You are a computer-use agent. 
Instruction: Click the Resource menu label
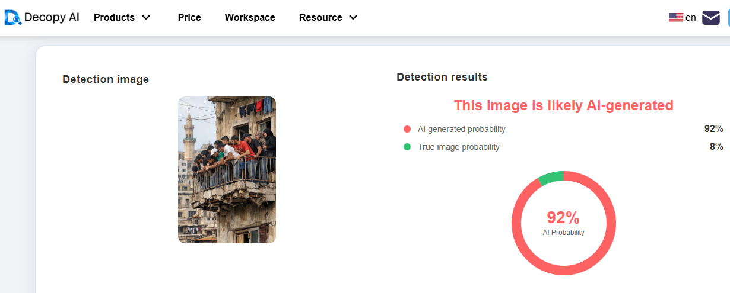coord(320,18)
